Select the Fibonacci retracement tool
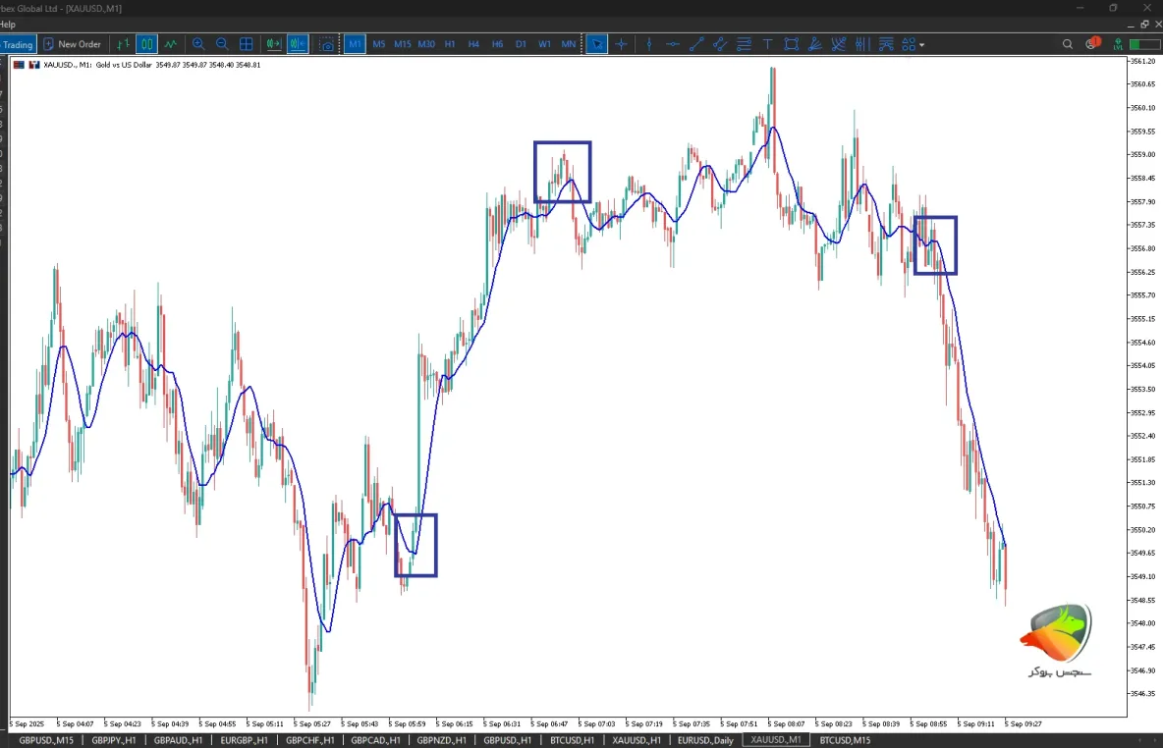The height and width of the screenshot is (748, 1163). 744,44
